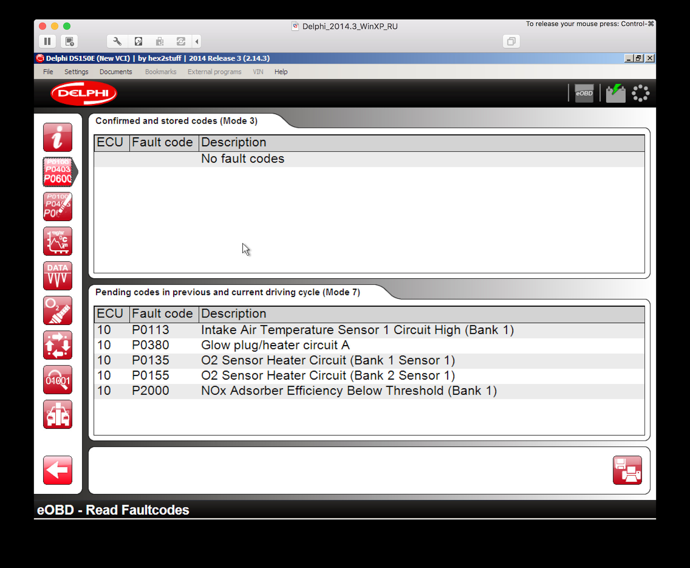Click the save and print report icon

click(627, 470)
